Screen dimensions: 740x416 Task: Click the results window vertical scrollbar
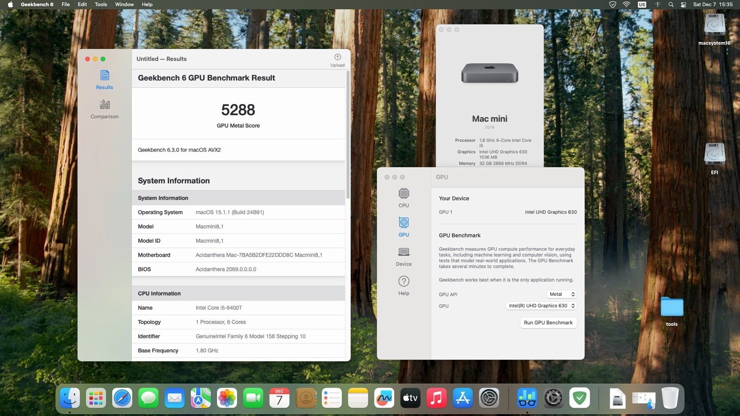pos(348,135)
